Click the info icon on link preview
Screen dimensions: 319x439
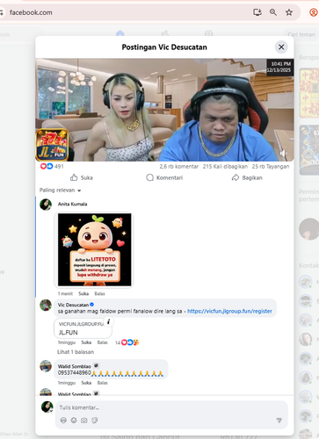point(108,321)
